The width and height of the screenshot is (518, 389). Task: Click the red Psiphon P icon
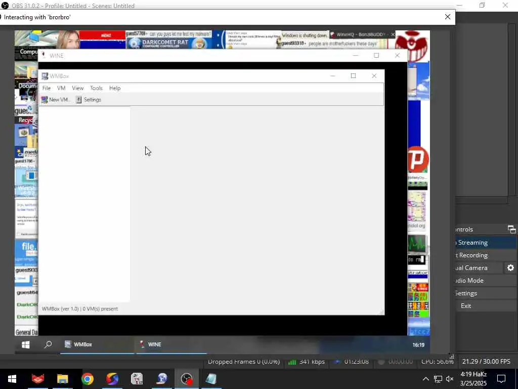click(x=418, y=160)
